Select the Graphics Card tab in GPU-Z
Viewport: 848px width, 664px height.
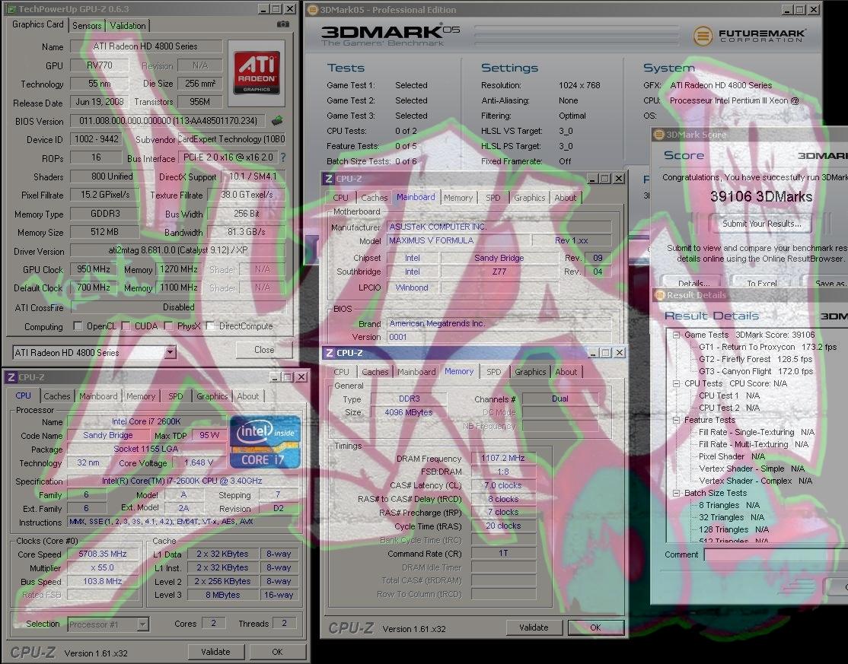click(x=38, y=24)
